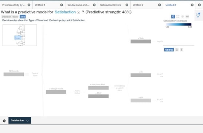
Task: Open the Satisfaction dropdown at bottom
Action: (x=20, y=120)
